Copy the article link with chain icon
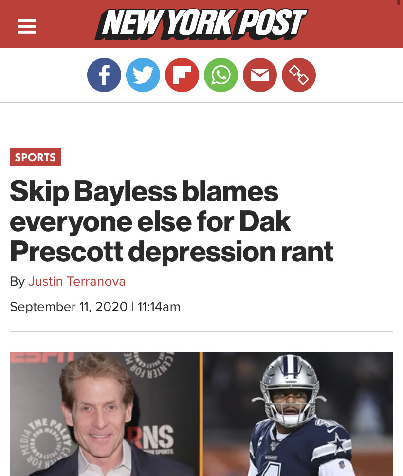 (299, 75)
